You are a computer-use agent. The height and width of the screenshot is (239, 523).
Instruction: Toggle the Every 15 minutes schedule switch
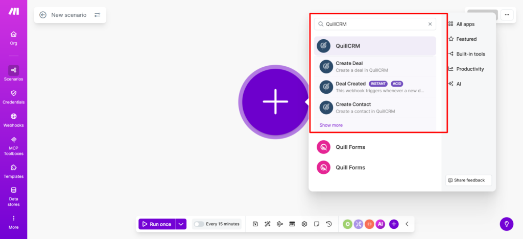199,224
